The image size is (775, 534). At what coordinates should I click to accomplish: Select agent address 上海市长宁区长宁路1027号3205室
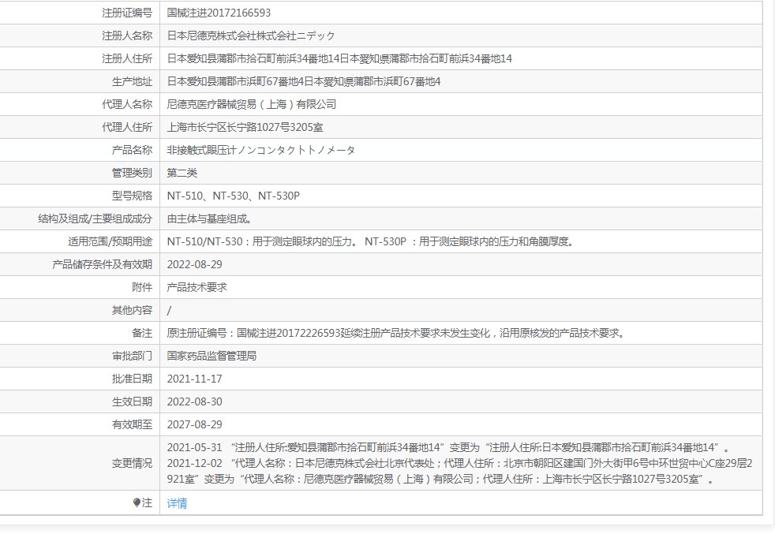click(x=245, y=128)
